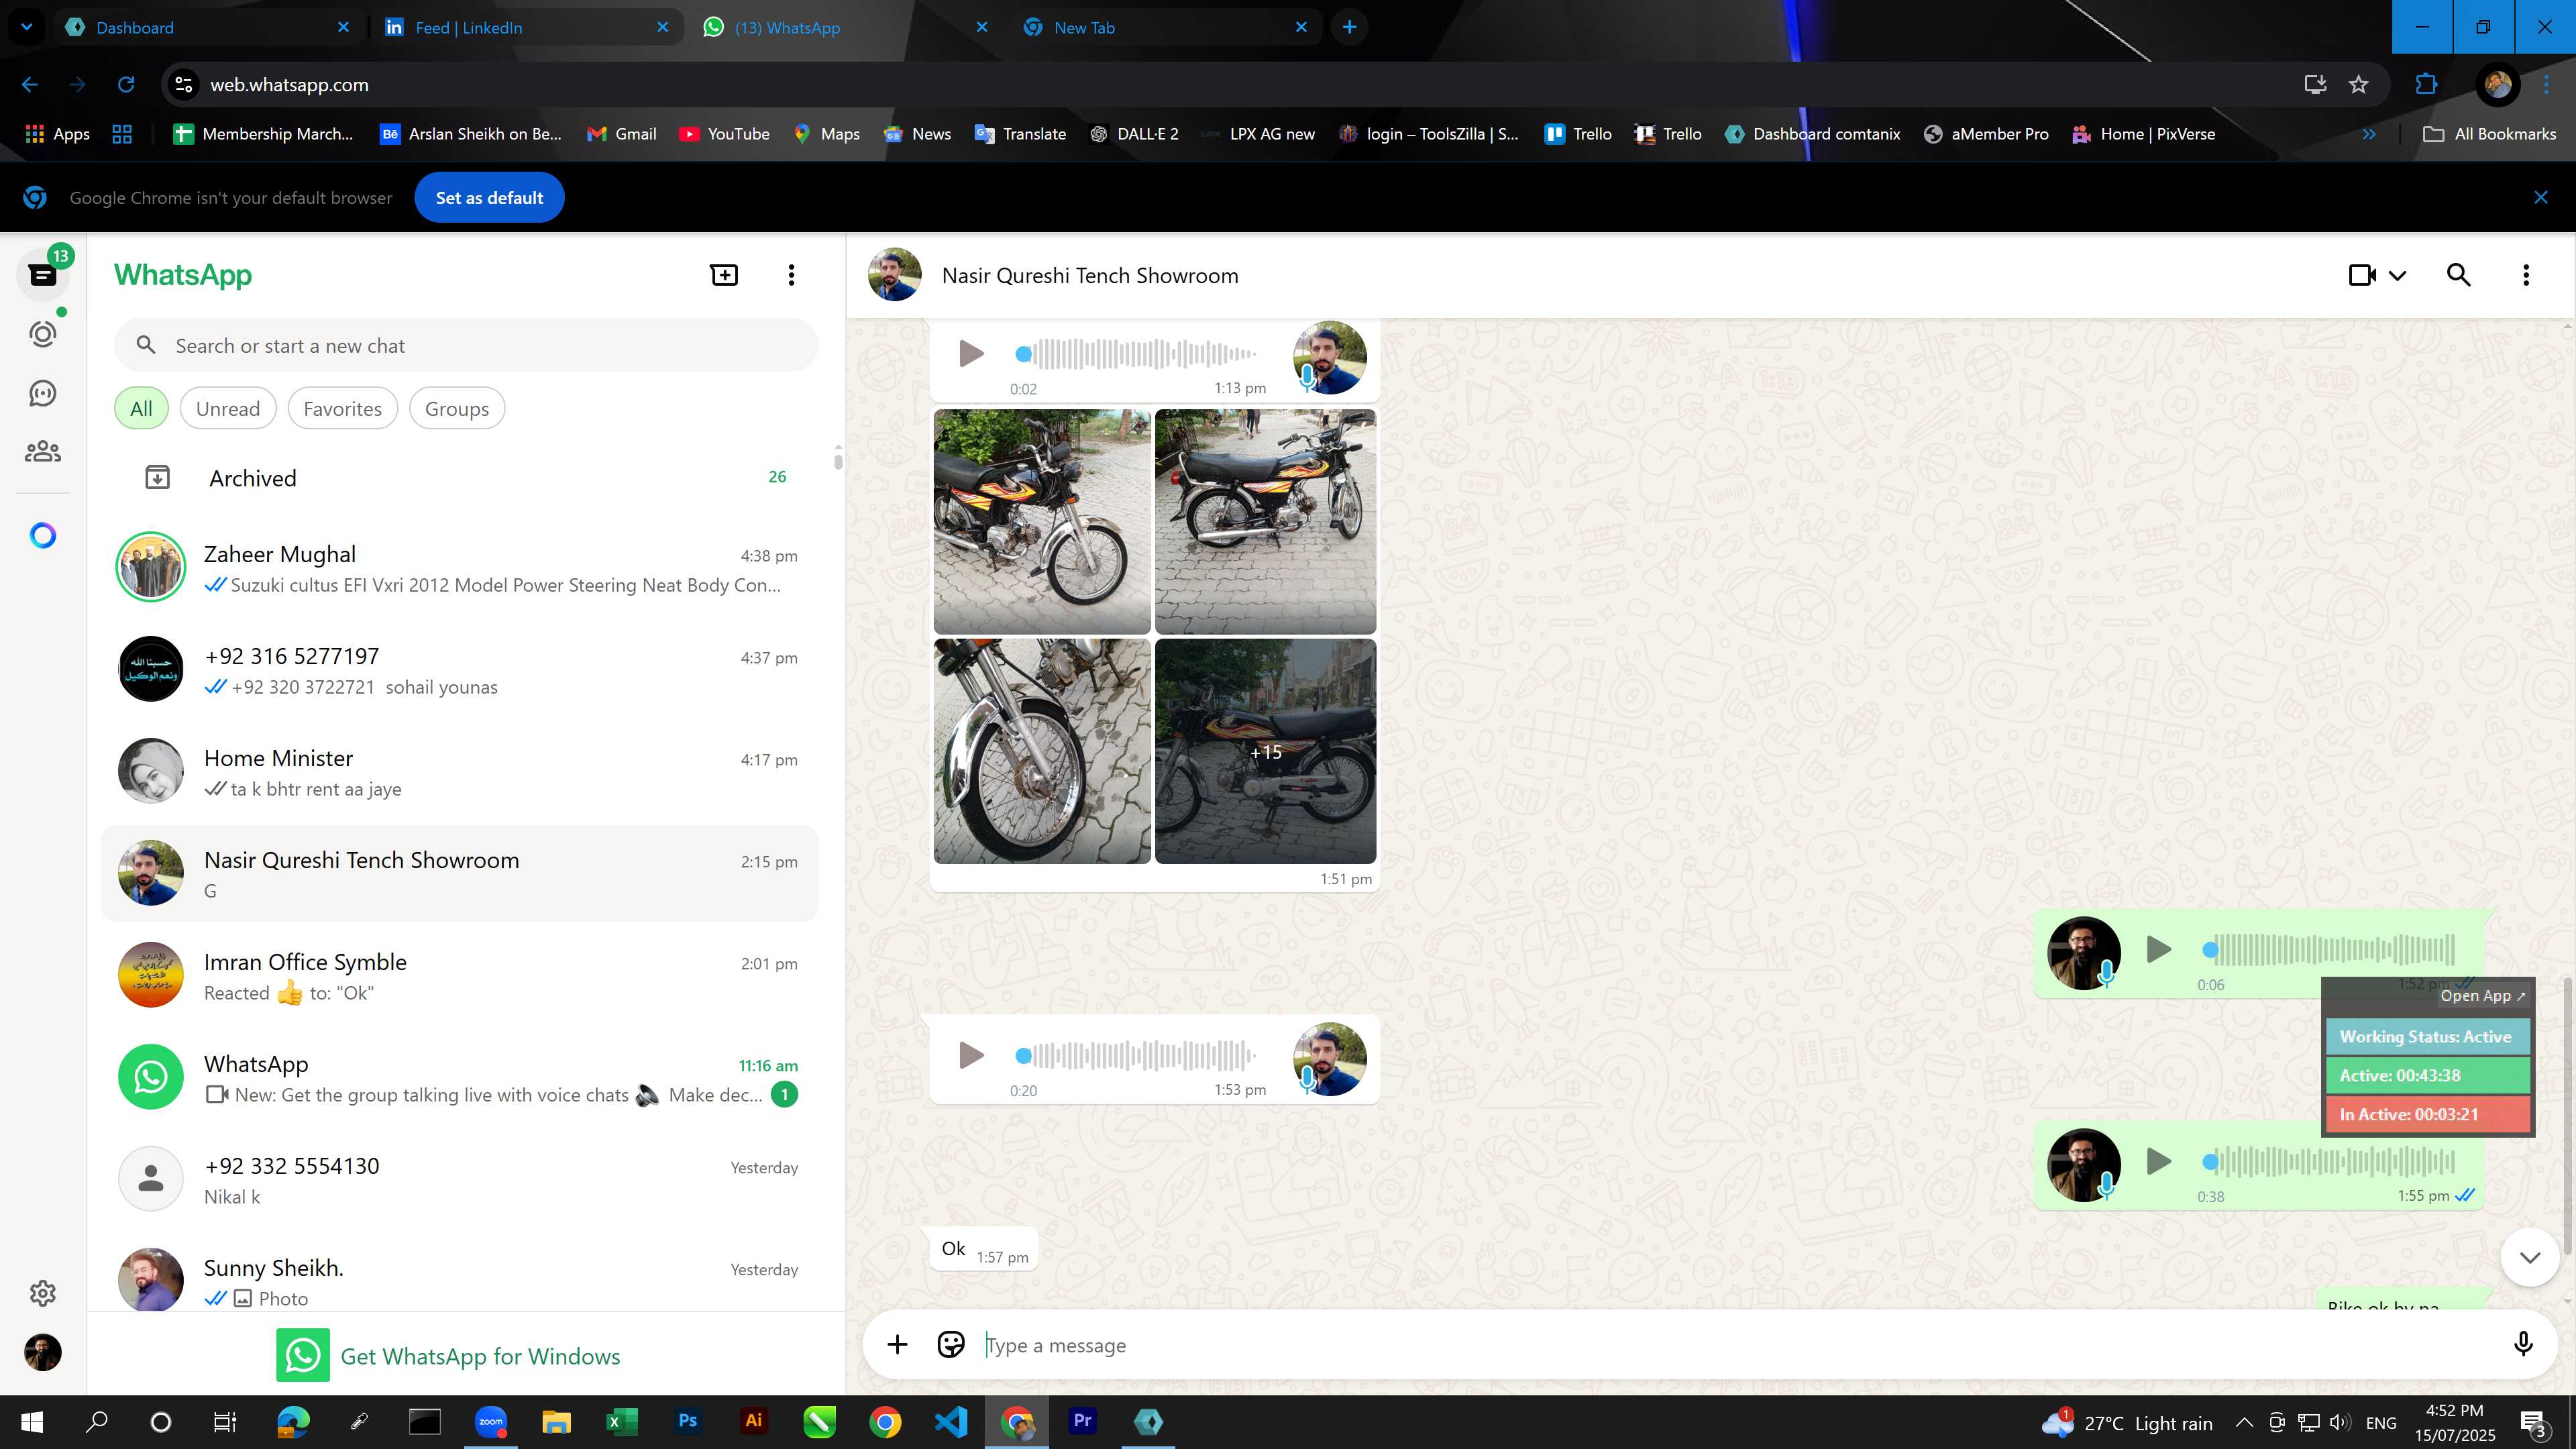Open own profile picture in sidebar
The height and width of the screenshot is (1449, 2576).
[43, 1352]
